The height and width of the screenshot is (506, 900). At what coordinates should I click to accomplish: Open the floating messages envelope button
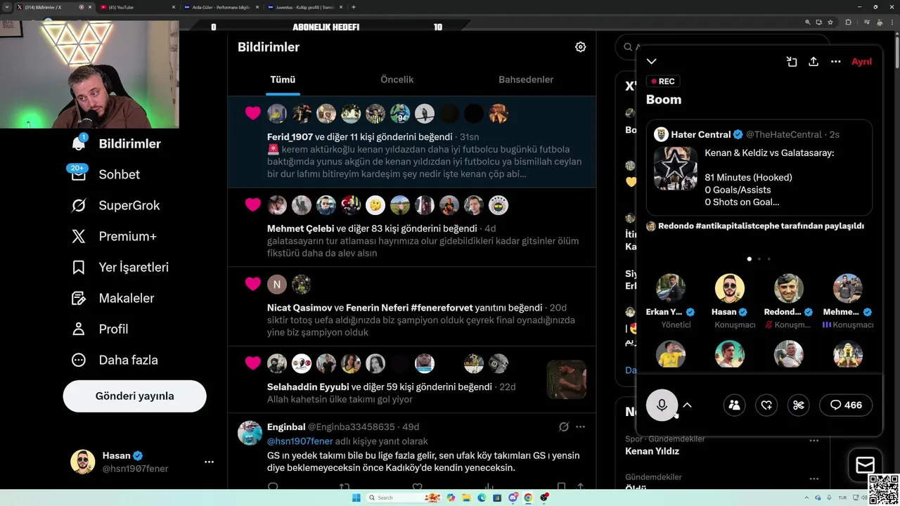tap(865, 465)
